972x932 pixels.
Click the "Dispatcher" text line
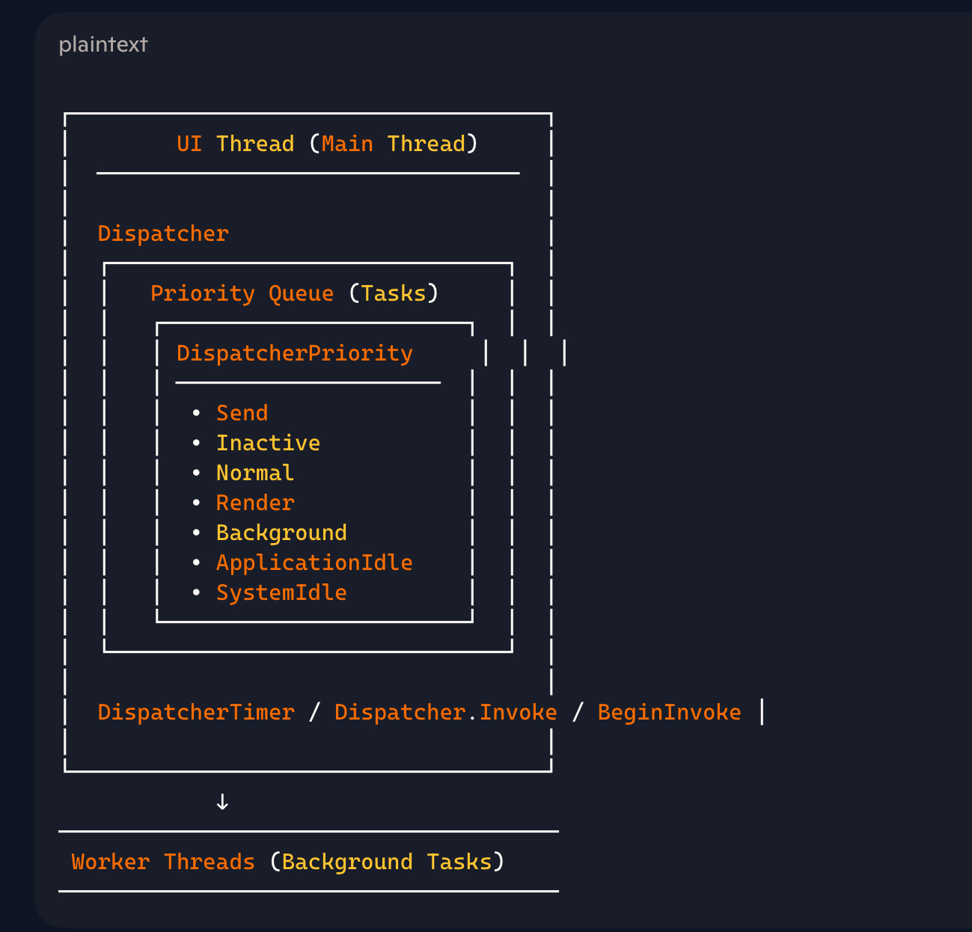[x=163, y=233]
